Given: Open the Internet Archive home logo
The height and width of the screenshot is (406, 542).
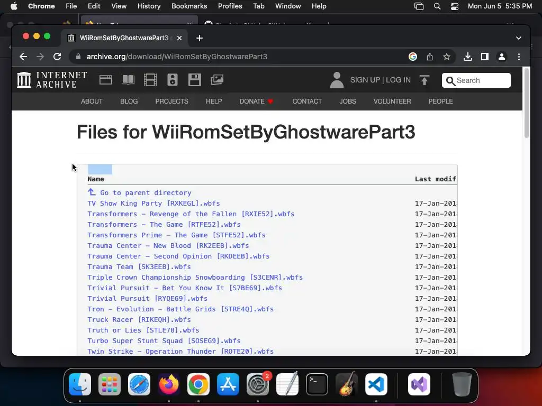Looking at the screenshot, I should pos(52,80).
